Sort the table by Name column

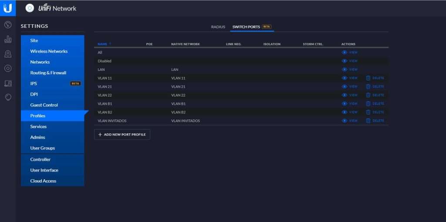point(103,44)
